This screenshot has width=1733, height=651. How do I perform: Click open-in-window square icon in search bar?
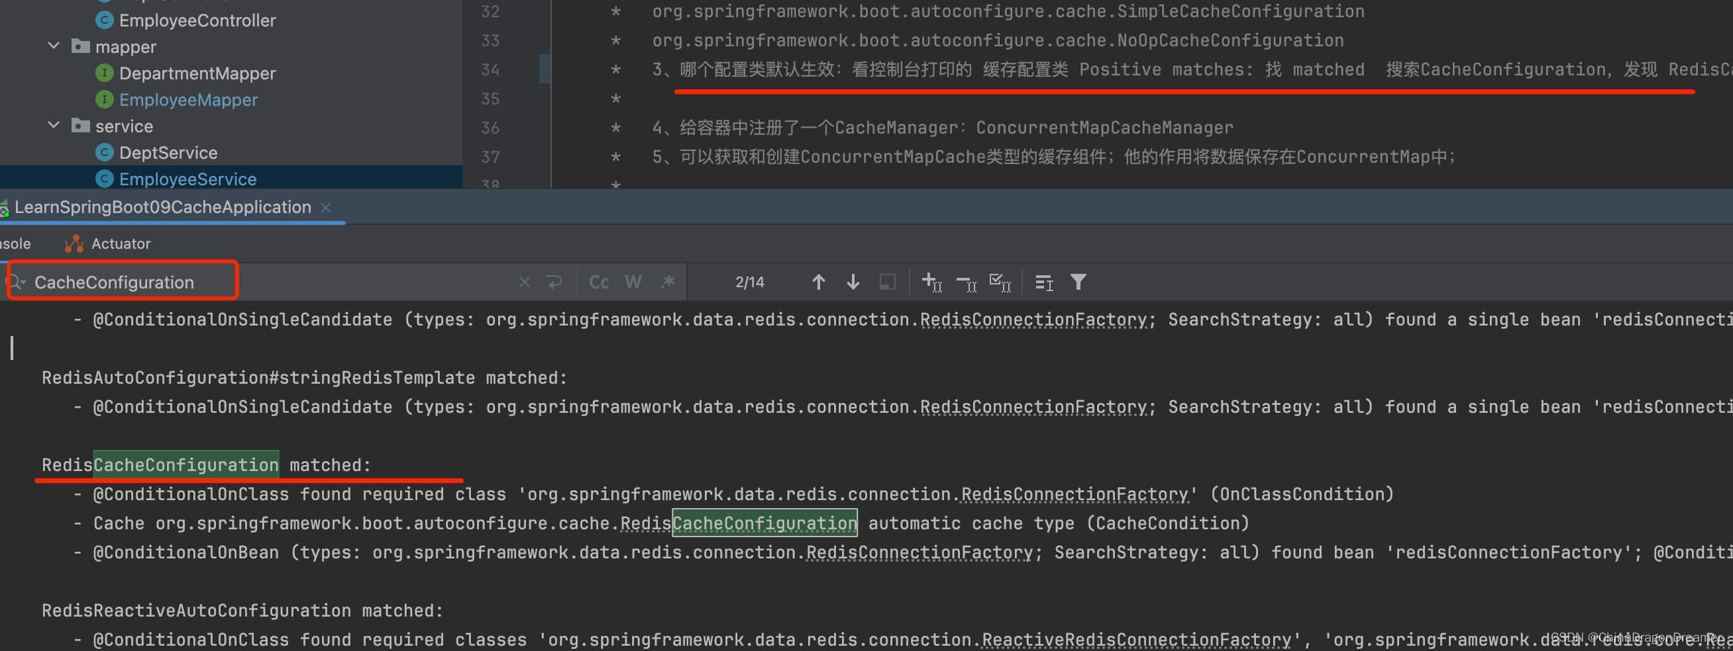[887, 282]
